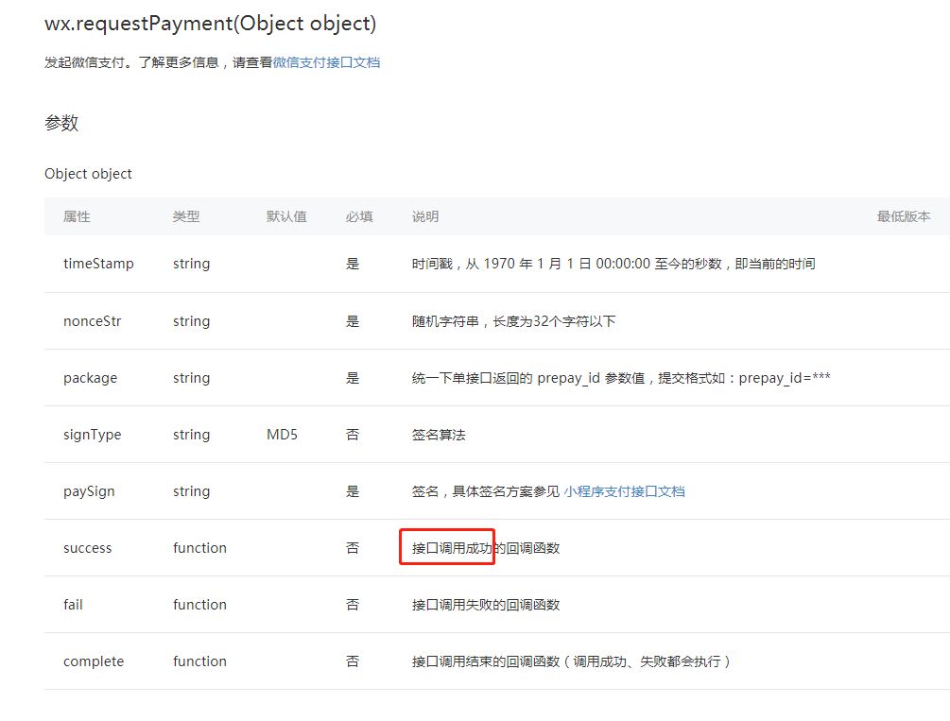Click the 说明 column header
The image size is (950, 721).
point(425,216)
